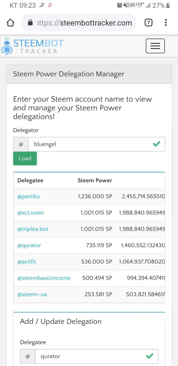
Task: Select the 1,460,552.132430 vests value
Action: coord(143,245)
